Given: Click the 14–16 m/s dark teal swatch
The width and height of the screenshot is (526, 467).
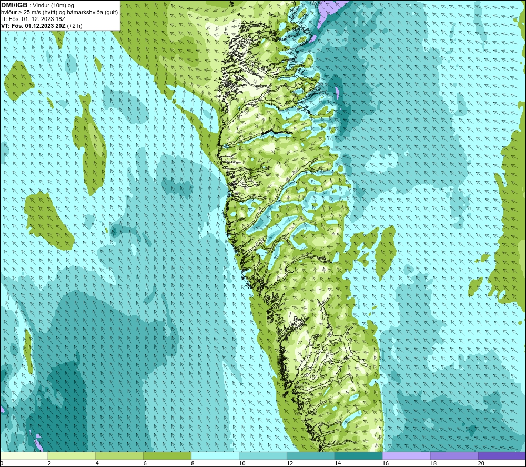Looking at the screenshot, I should click(x=359, y=456).
